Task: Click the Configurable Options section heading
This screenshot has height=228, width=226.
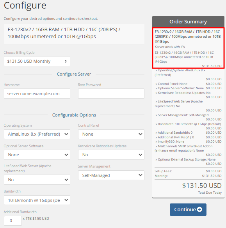Action: pyautogui.click(x=74, y=115)
